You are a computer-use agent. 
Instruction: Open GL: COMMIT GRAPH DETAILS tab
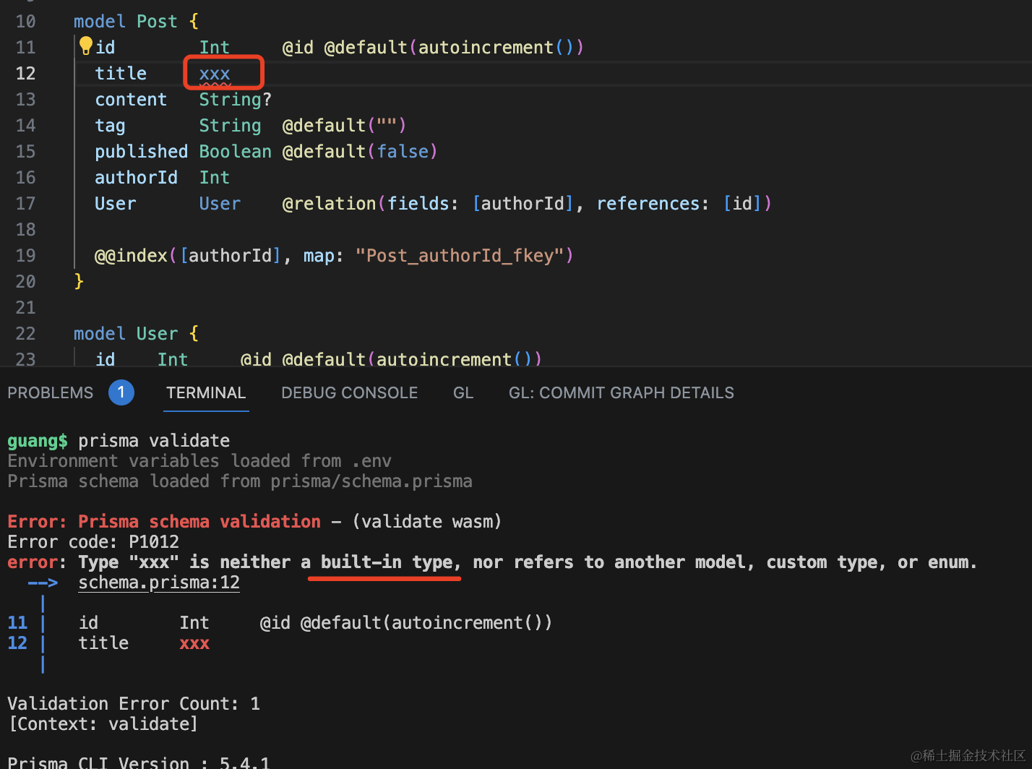(622, 392)
